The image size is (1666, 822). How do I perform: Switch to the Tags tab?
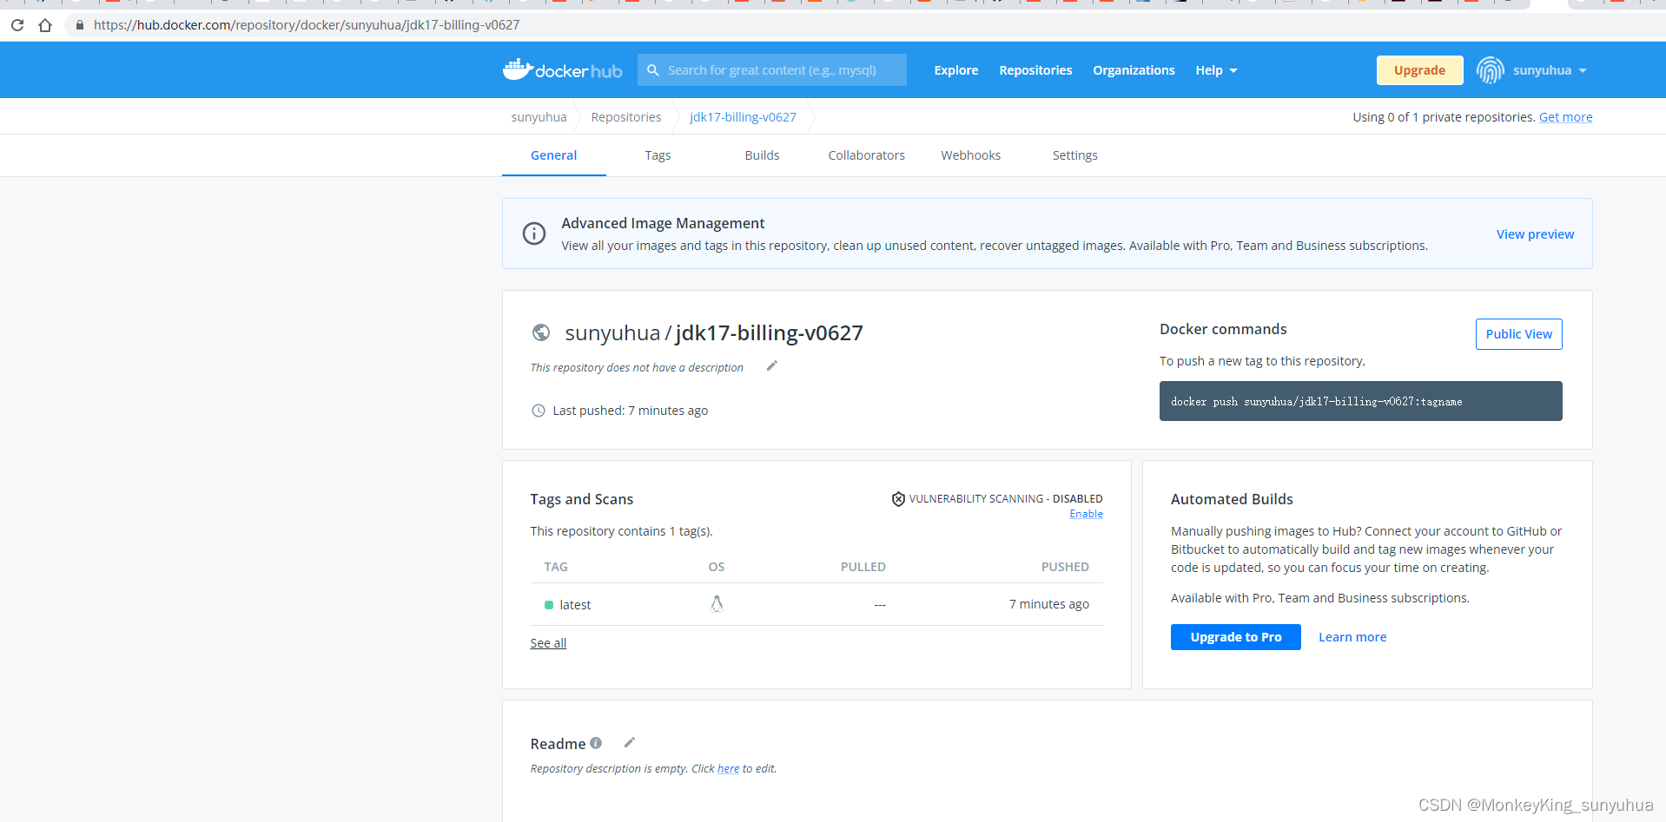658,155
